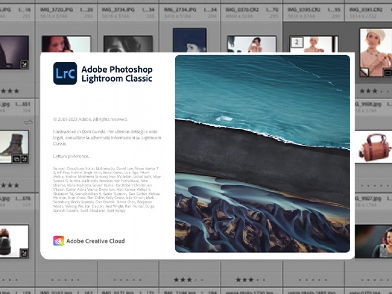This screenshot has width=392, height=294.
Task: Click the credits names list on splash
Action: point(107,190)
